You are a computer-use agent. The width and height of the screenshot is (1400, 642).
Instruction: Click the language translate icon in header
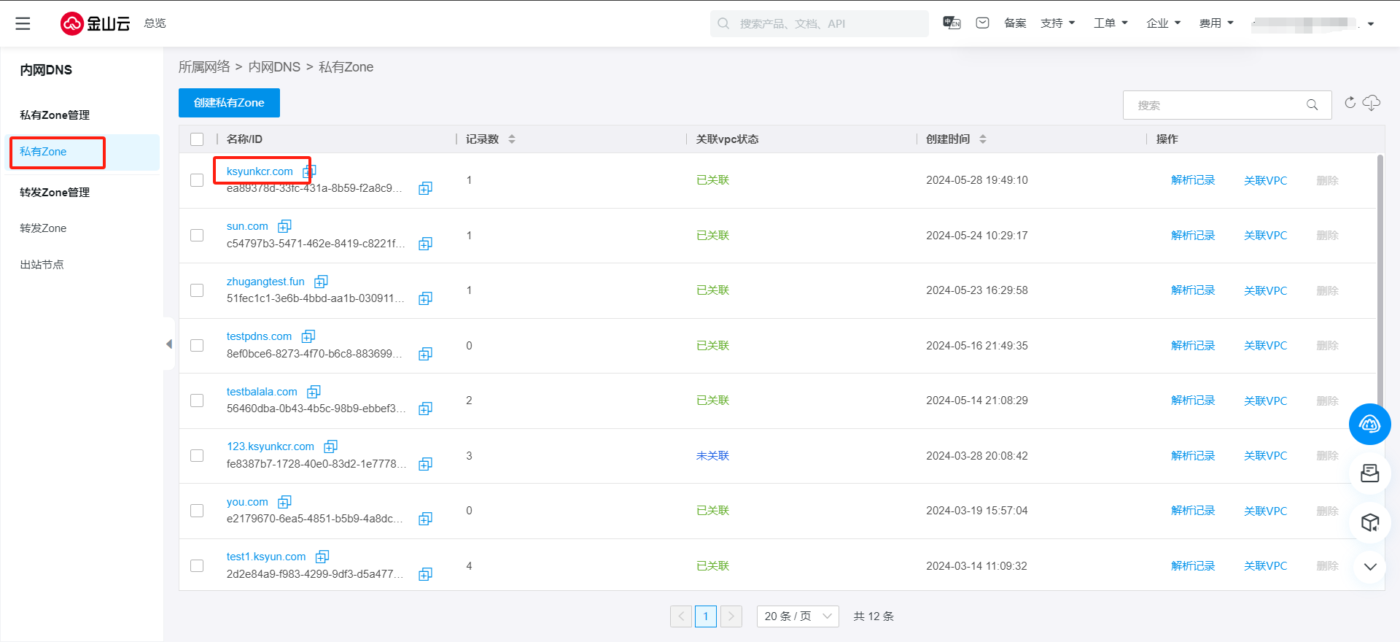point(952,23)
